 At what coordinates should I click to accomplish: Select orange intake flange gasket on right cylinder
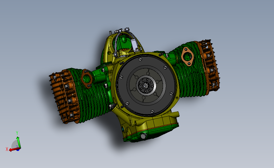coord(187,56)
